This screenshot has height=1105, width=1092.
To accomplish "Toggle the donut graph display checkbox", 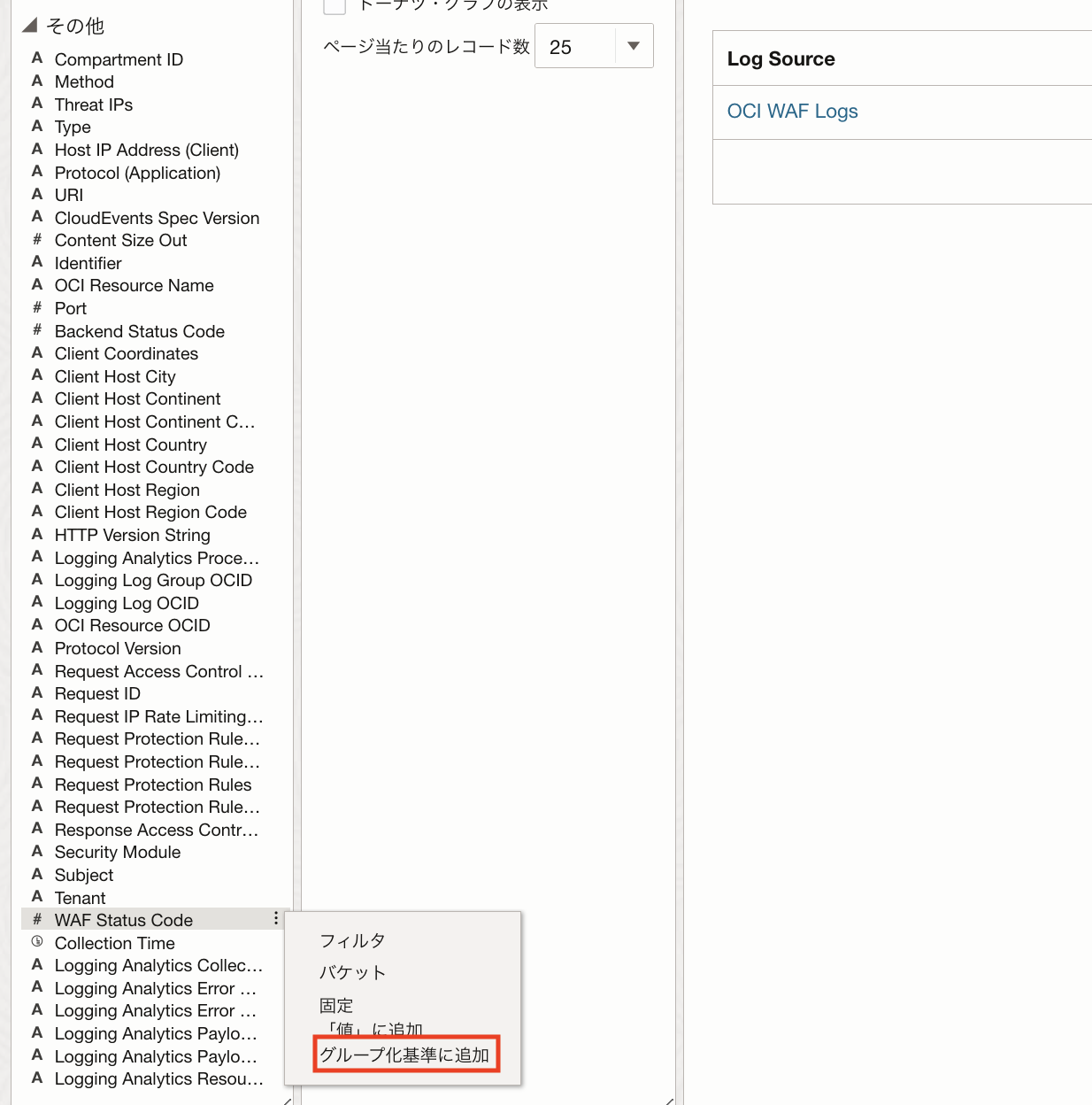I will 335,6.
